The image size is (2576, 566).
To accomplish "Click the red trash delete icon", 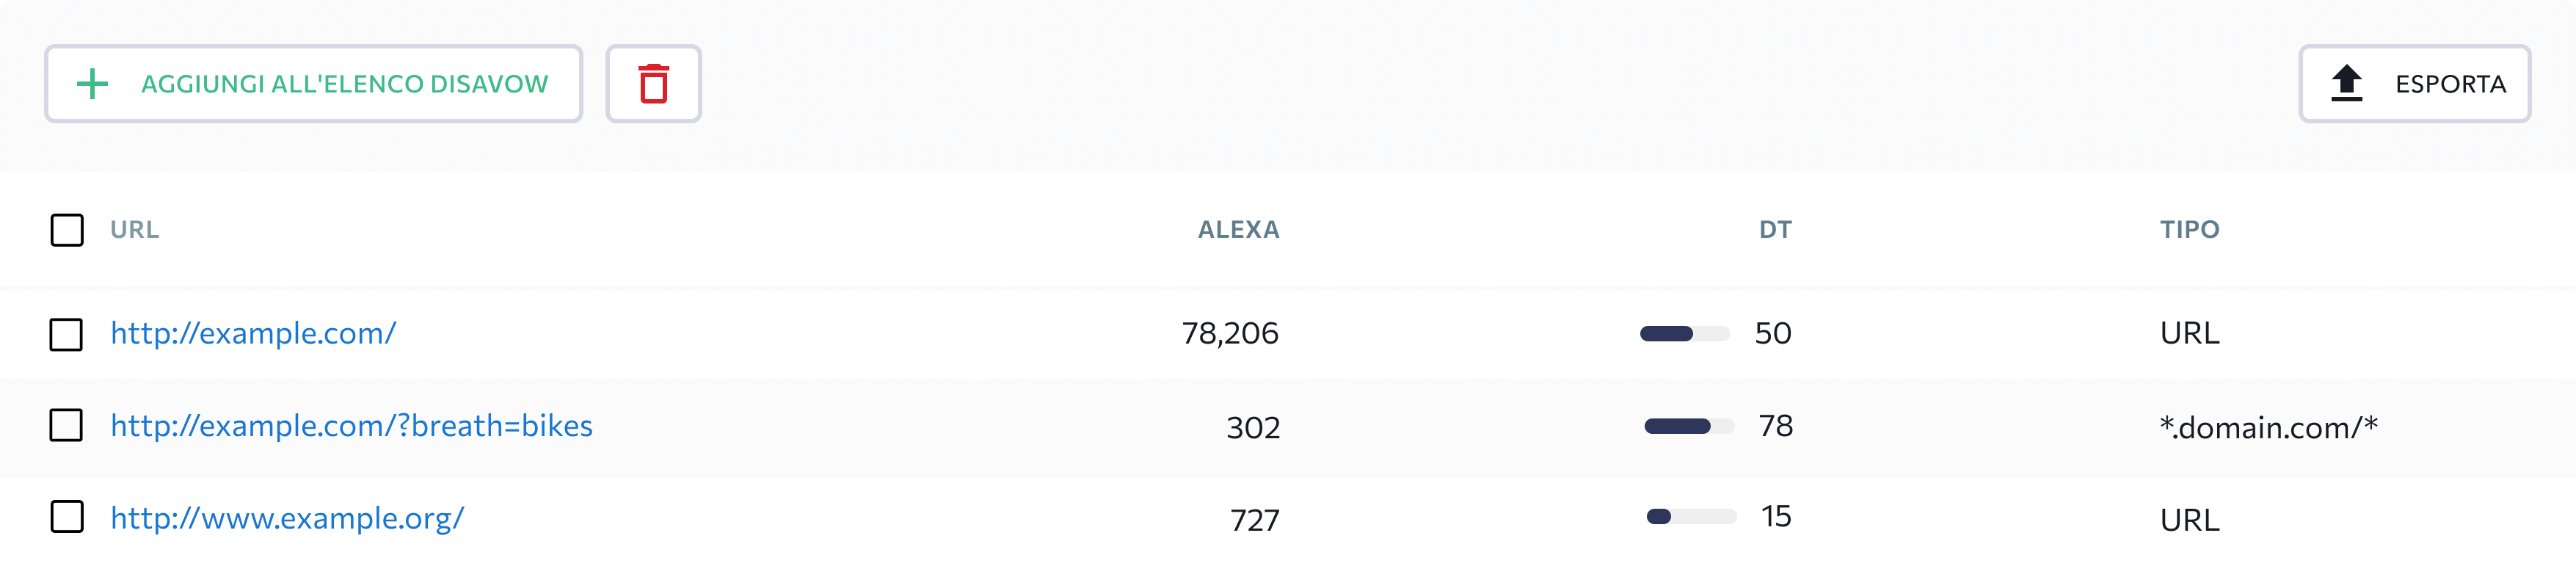I will [653, 84].
